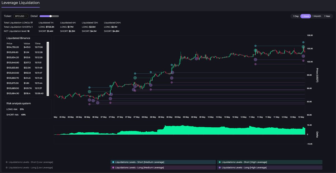
Task: Click the topmost green short liquidation bubble
Action: pyautogui.click(x=303, y=42)
